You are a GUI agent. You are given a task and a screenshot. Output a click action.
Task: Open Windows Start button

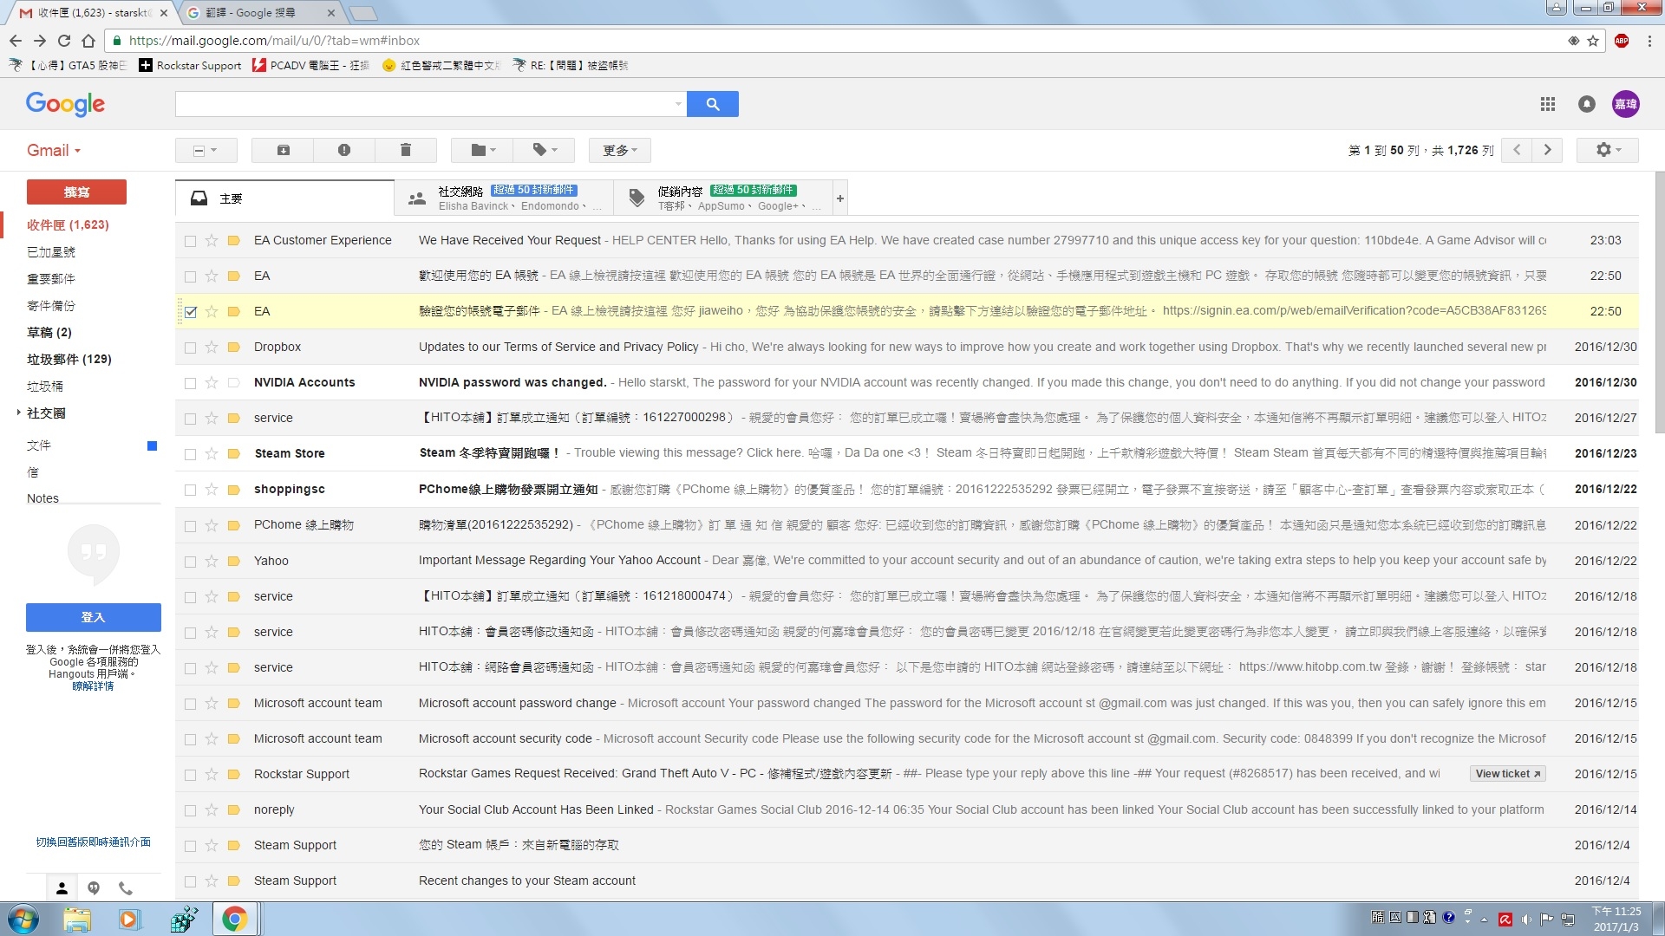(x=23, y=919)
